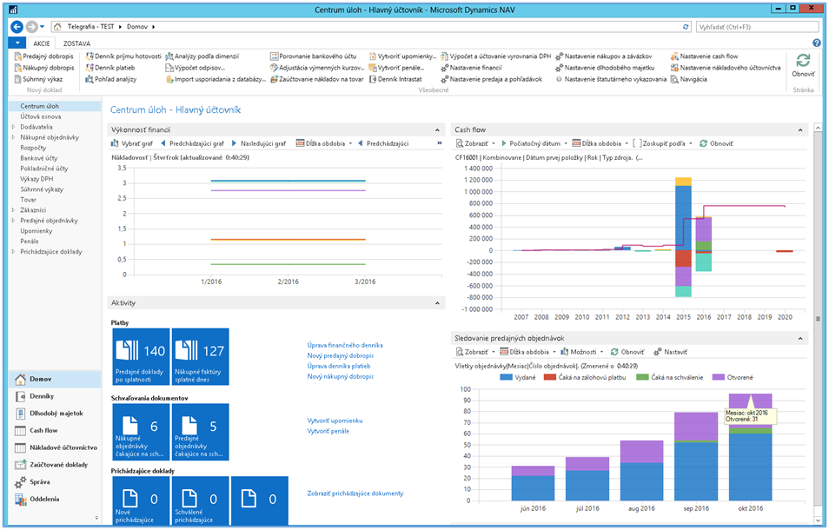Run Adjustácia výmenných kurzov
Screen dimensions: 829x530
(x=316, y=68)
